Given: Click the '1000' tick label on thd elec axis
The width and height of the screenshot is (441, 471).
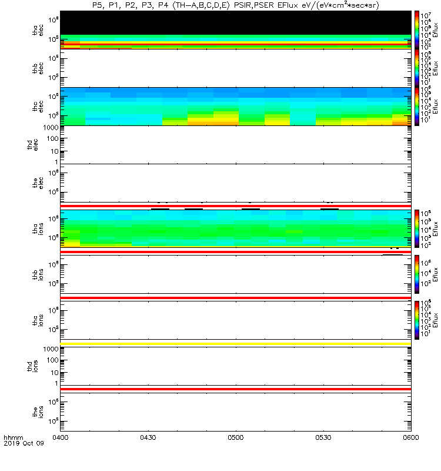Looking at the screenshot, I should point(51,128).
